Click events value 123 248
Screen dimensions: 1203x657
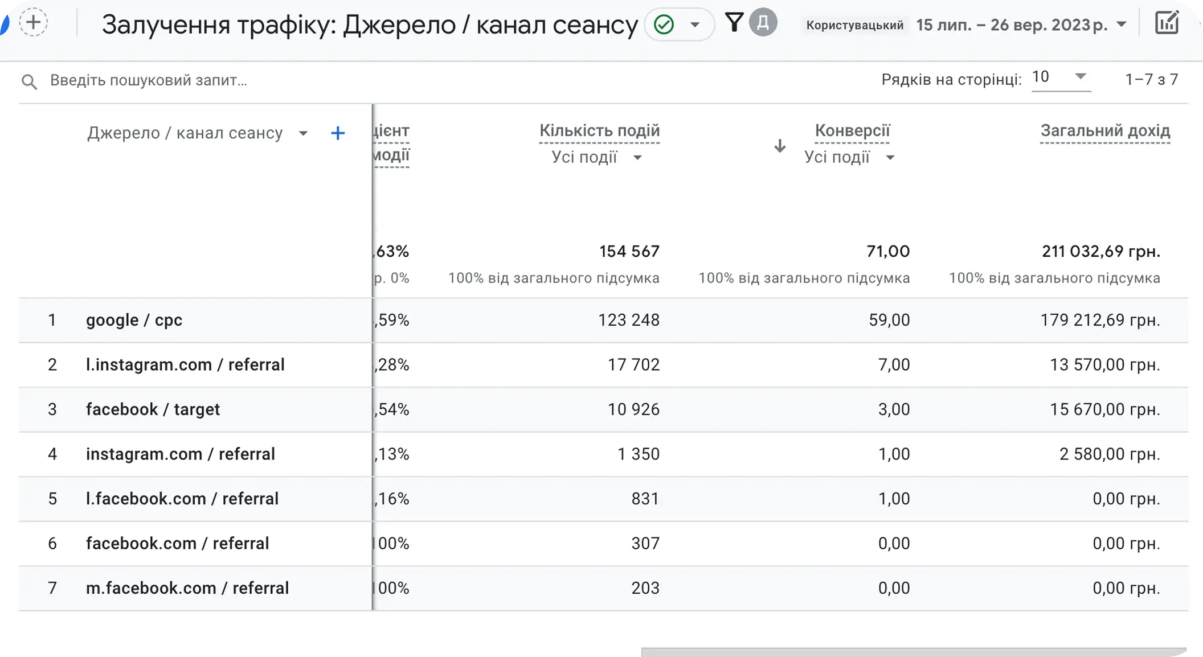click(629, 320)
